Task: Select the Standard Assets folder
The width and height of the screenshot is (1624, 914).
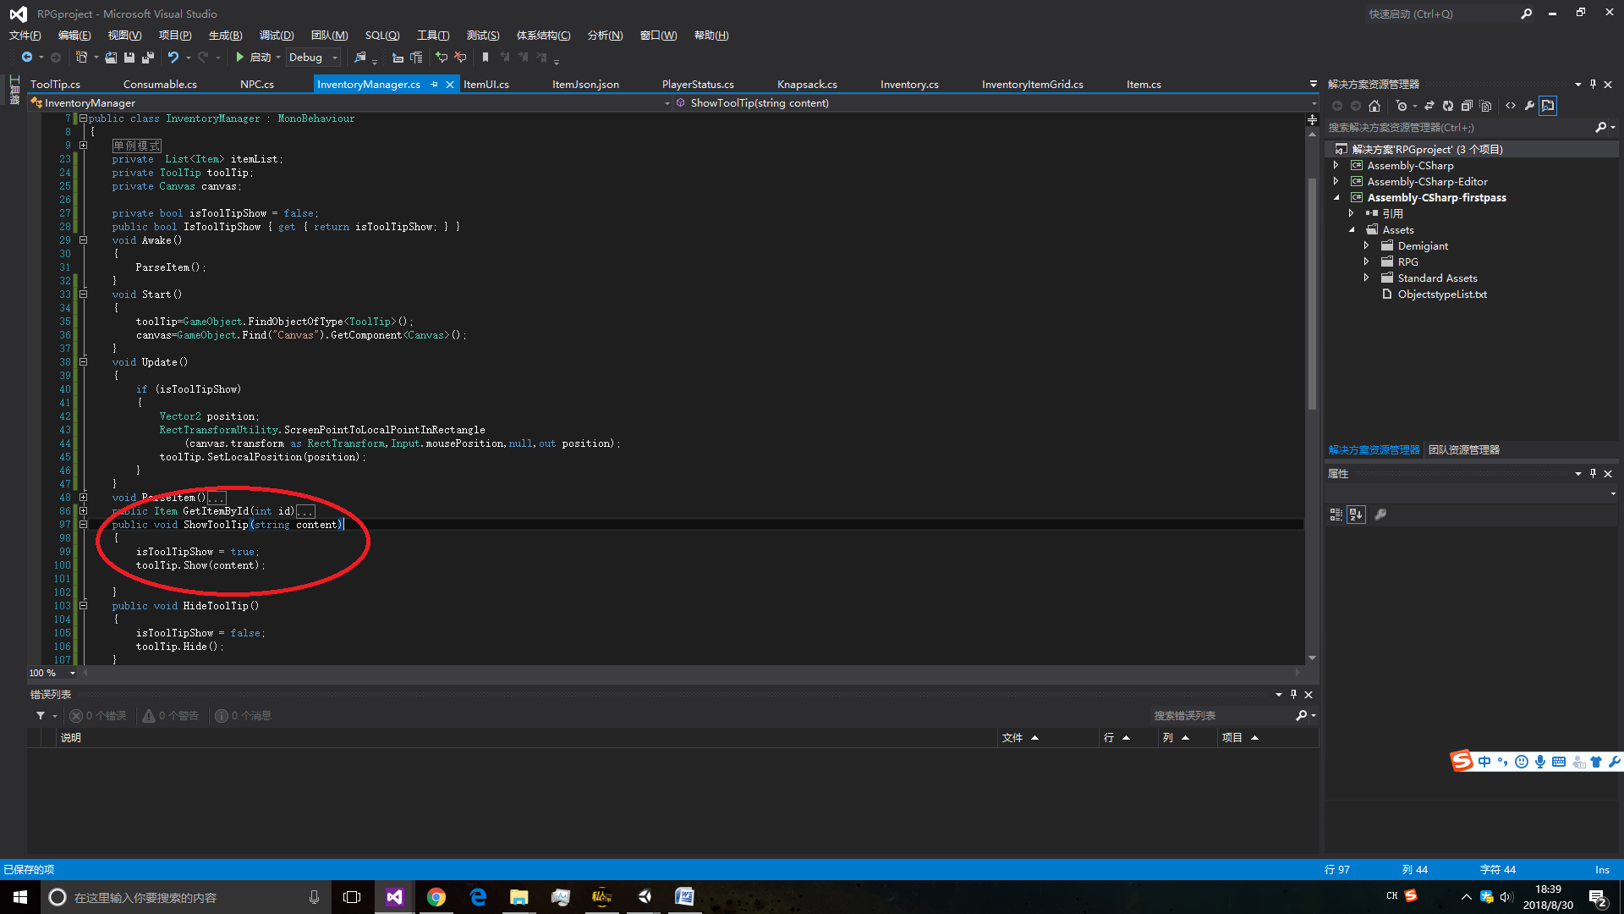Action: click(1437, 278)
